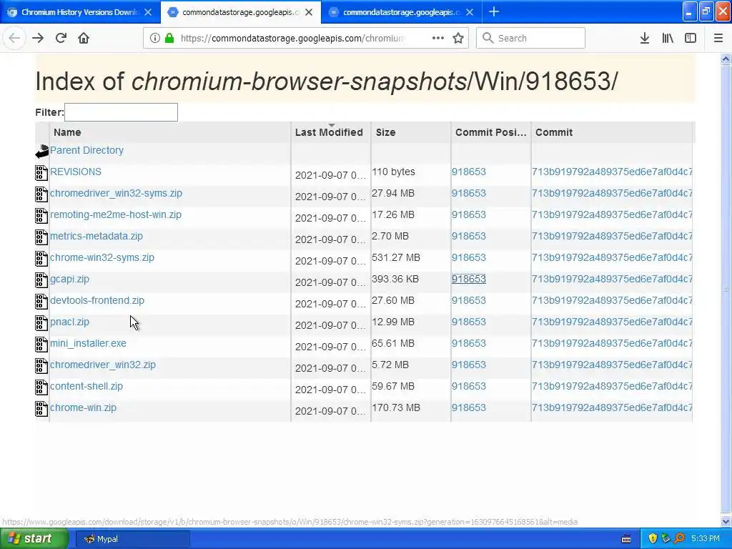
Task: Switch to Chromium History Versions tab
Action: [x=80, y=12]
